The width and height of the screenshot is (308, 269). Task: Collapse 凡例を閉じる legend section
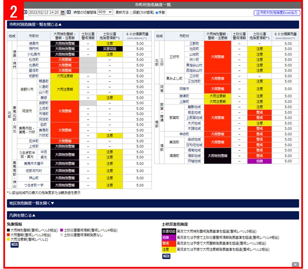pyautogui.click(x=153, y=215)
